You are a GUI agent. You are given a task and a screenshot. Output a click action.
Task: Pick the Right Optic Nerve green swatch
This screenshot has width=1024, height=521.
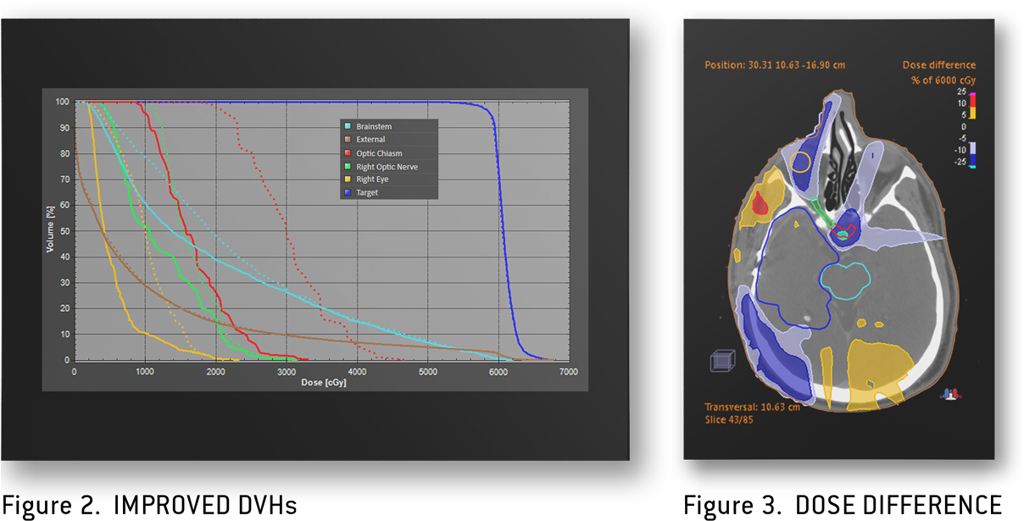(x=348, y=167)
